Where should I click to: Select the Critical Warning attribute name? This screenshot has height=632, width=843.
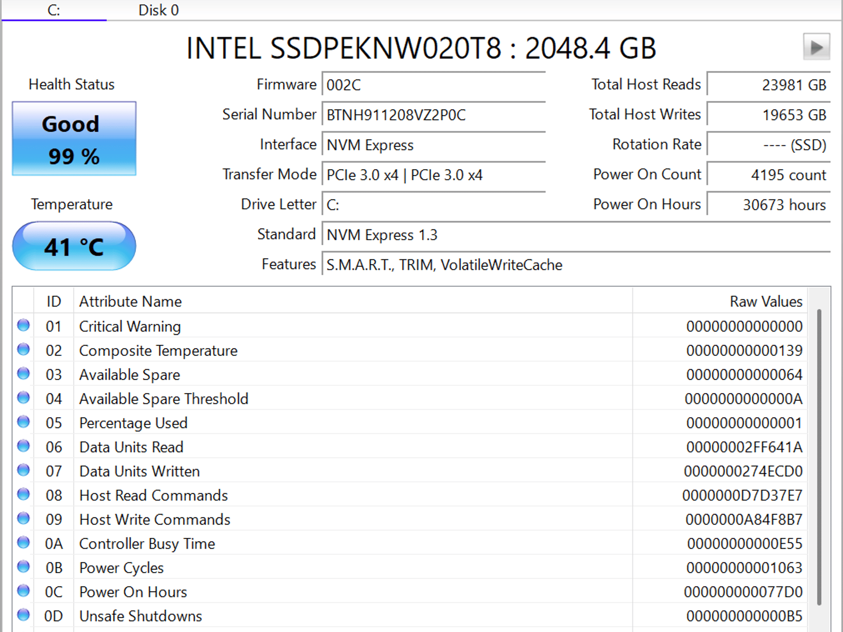(130, 326)
